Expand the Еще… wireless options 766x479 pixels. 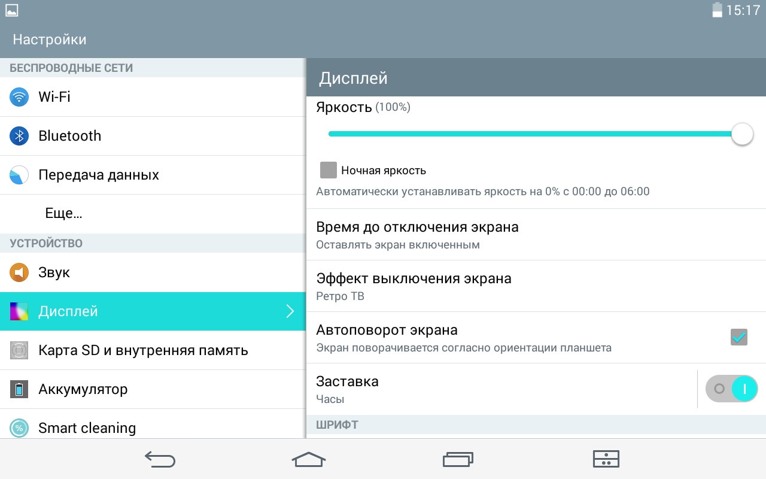point(63,214)
